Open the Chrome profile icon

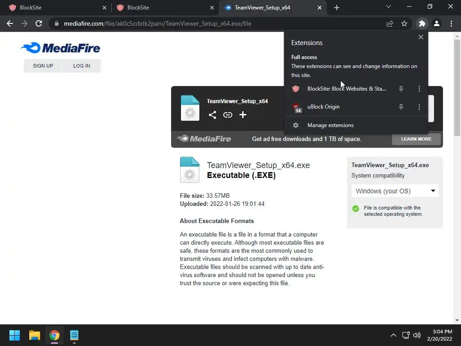click(437, 23)
